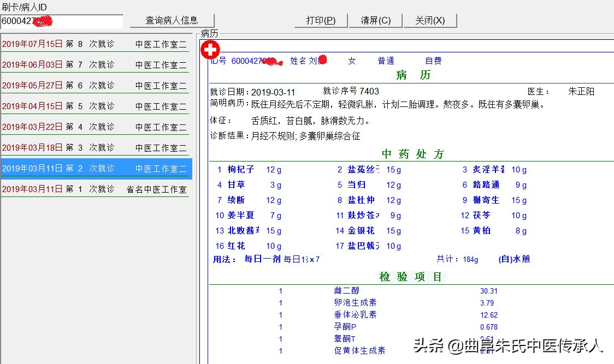Screen dimensions: 614x364
Task: Select the highlighted 2019年03月11日 第2次就诊 entry
Action: click(x=96, y=169)
